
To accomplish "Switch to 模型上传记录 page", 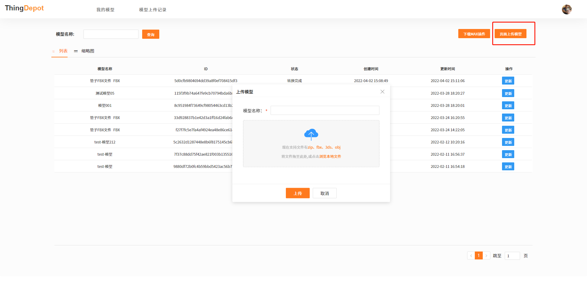I will tap(152, 9).
